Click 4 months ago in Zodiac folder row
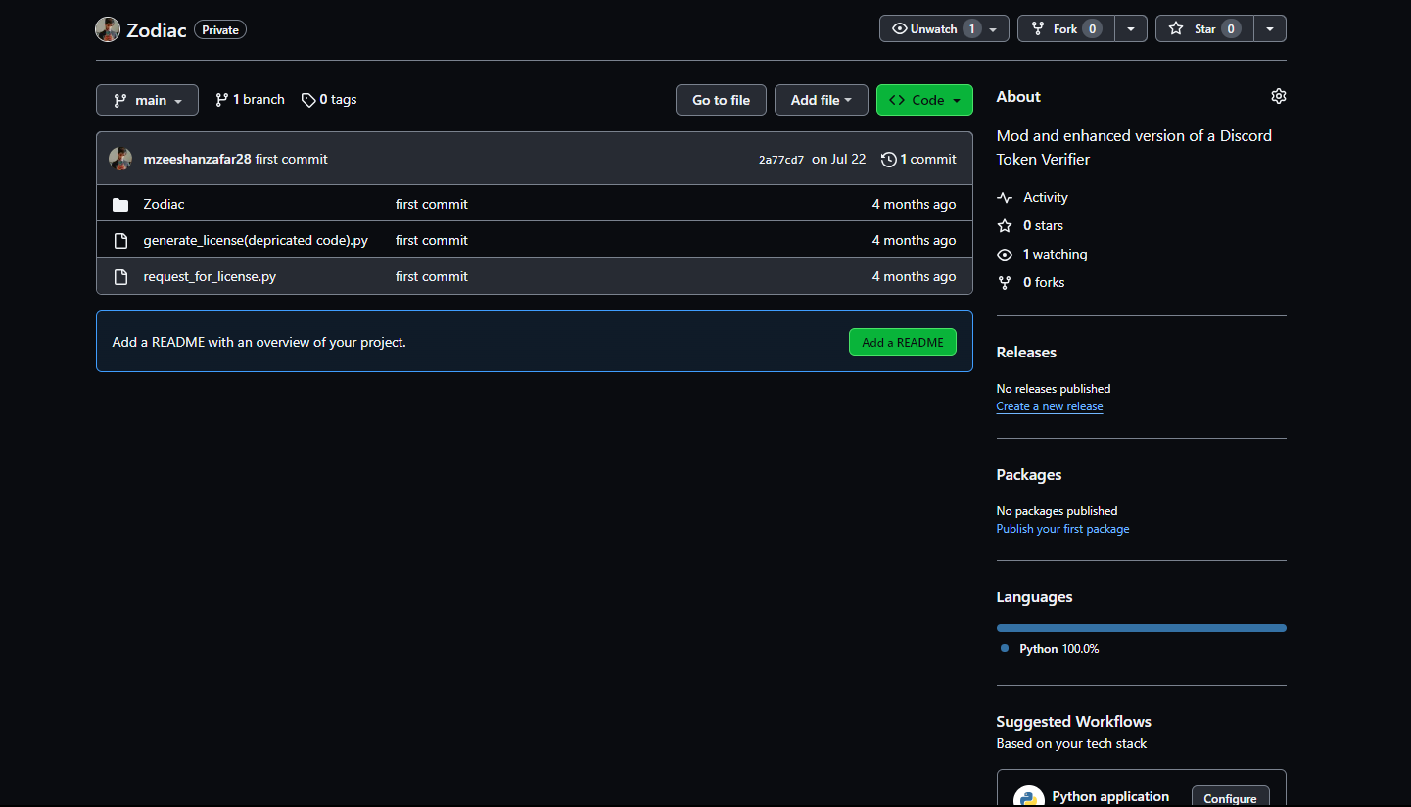1411x807 pixels. click(915, 204)
